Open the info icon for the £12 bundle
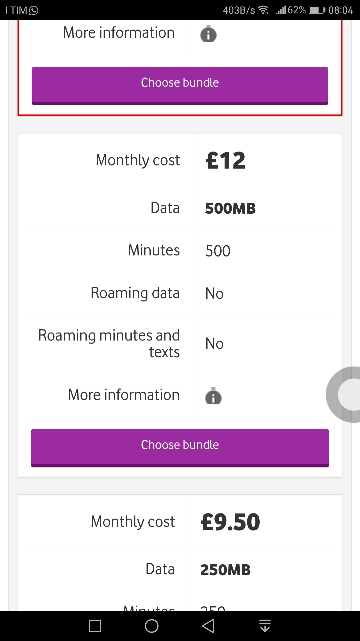 [213, 396]
